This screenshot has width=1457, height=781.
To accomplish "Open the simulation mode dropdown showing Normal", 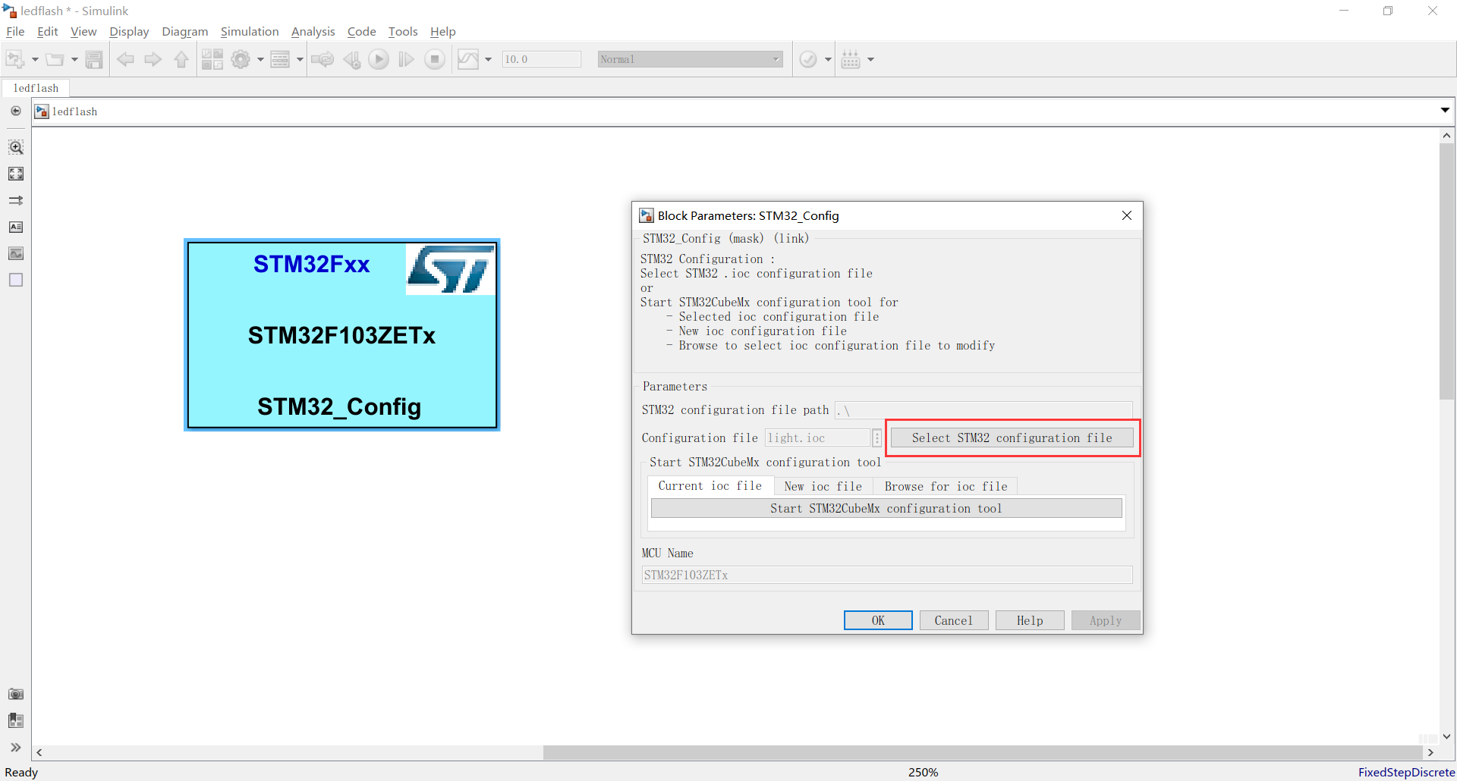I will 689,58.
